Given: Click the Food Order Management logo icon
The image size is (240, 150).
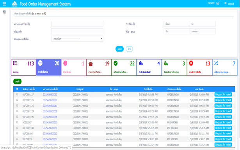Looking at the screenshot, I should (x=14, y=4).
